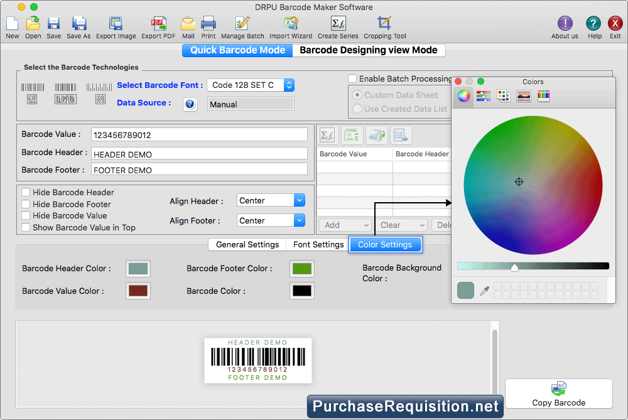Change the Align Header dropdown

271,200
